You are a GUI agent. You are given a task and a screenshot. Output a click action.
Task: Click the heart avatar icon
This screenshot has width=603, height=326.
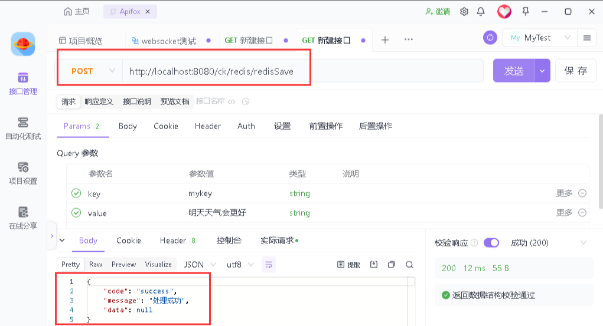point(504,12)
